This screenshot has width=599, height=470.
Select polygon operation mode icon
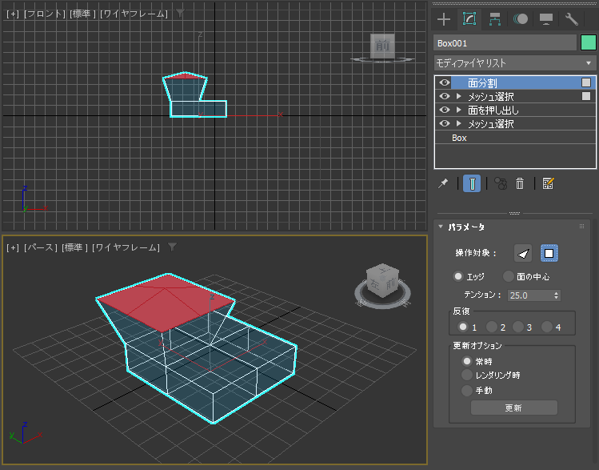coord(549,253)
